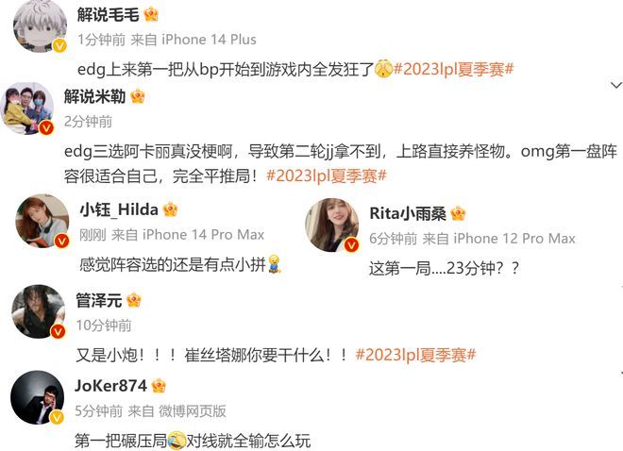This screenshot has width=623, height=451.
Task: Click the crown badge next to 解说毛毛
Action: [x=151, y=14]
